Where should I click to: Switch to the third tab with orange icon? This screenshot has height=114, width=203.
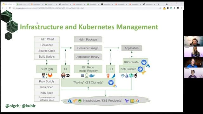(37, 4)
